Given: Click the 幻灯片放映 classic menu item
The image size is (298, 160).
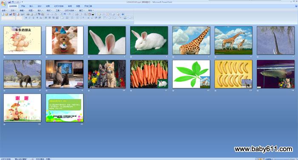Looking at the screenshot, I should click(x=69, y=11).
